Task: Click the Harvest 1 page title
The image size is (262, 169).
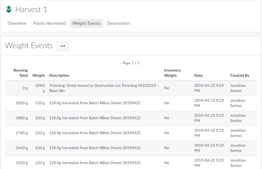Action: (x=31, y=10)
